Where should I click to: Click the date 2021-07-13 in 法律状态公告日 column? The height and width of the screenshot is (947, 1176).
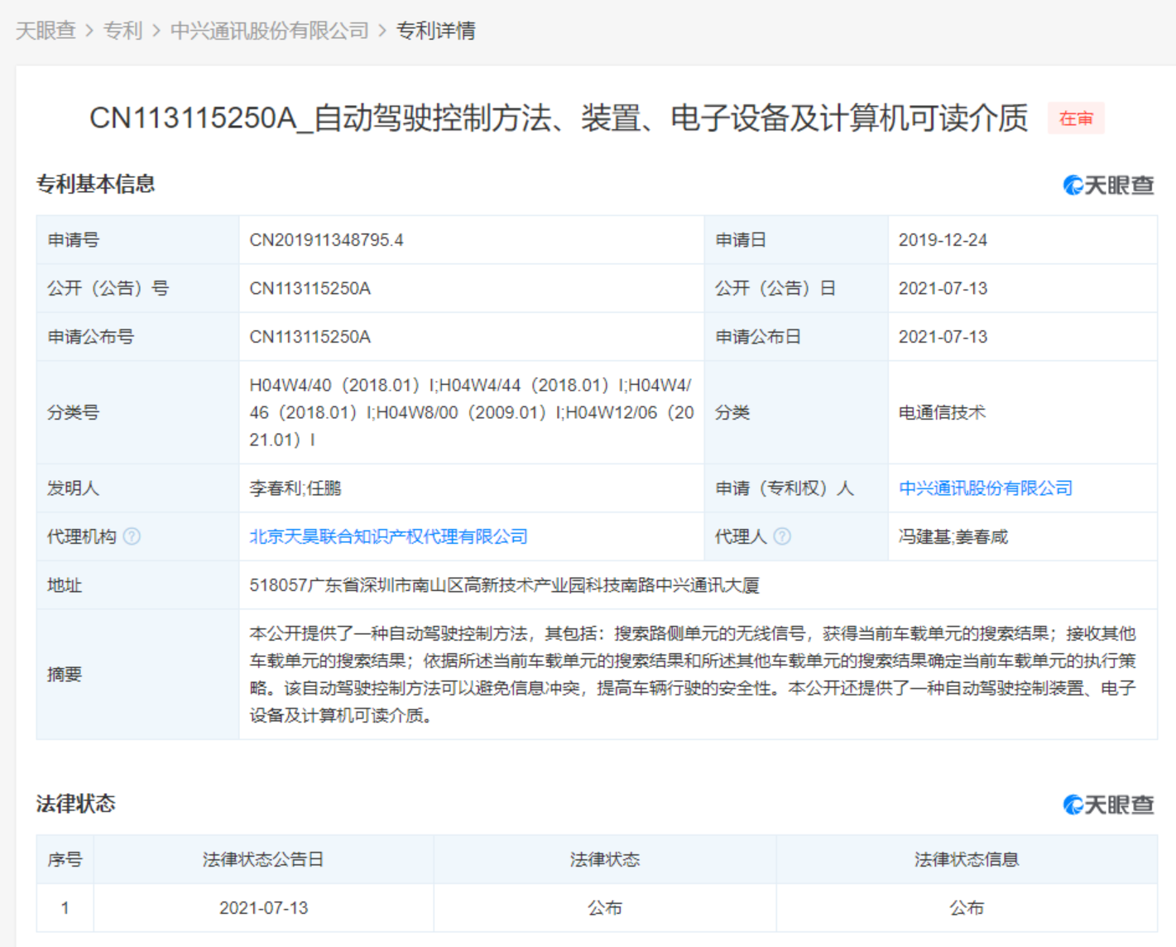click(x=263, y=907)
